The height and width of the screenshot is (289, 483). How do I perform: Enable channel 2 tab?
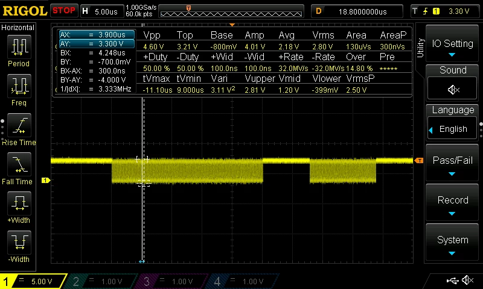point(101,281)
